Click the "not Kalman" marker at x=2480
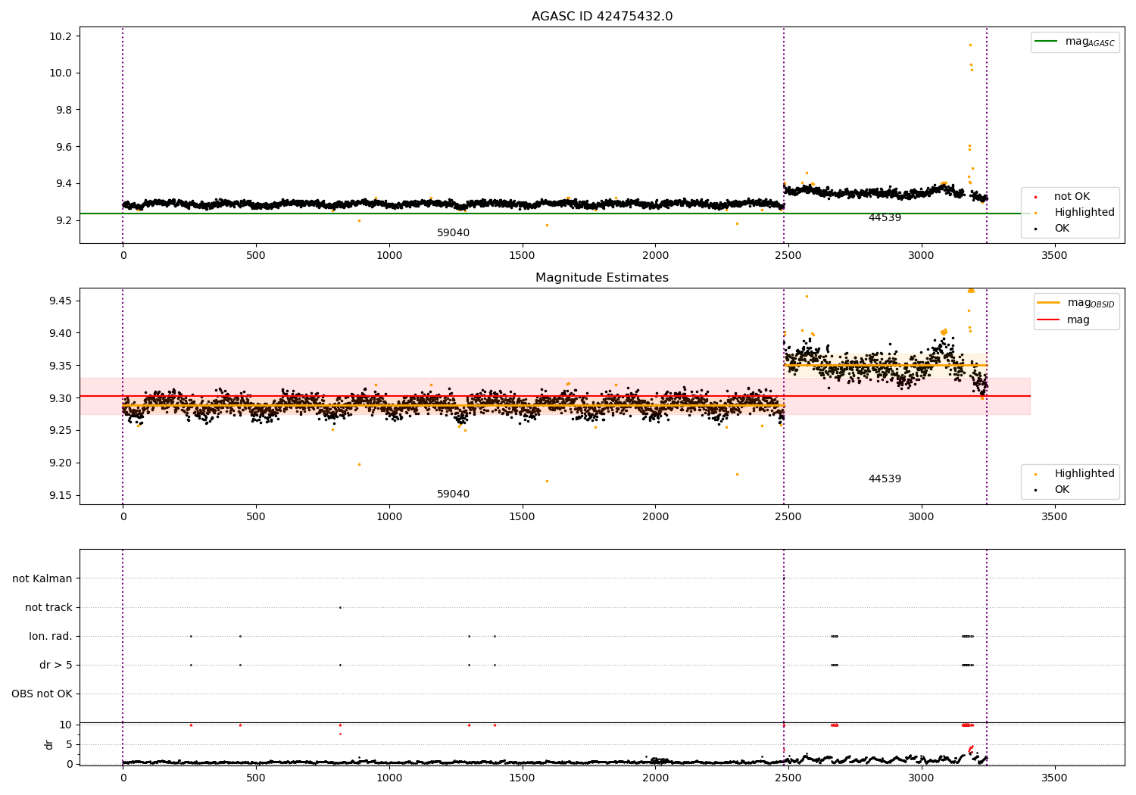1136x795 pixels. point(784,578)
